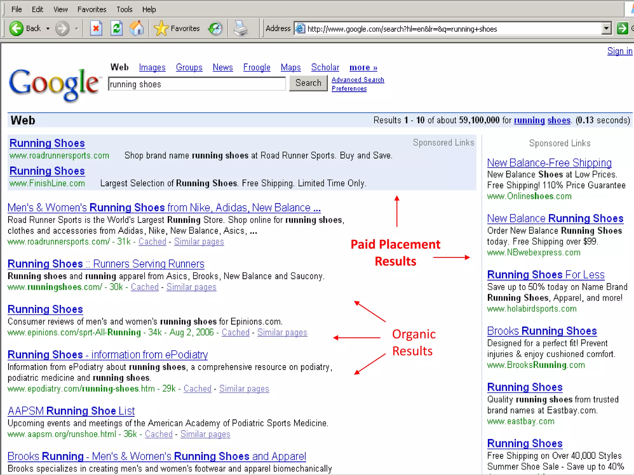Image resolution: width=634 pixels, height=475 pixels.
Task: Open New Balance-Free Shipping ad
Action: [549, 163]
